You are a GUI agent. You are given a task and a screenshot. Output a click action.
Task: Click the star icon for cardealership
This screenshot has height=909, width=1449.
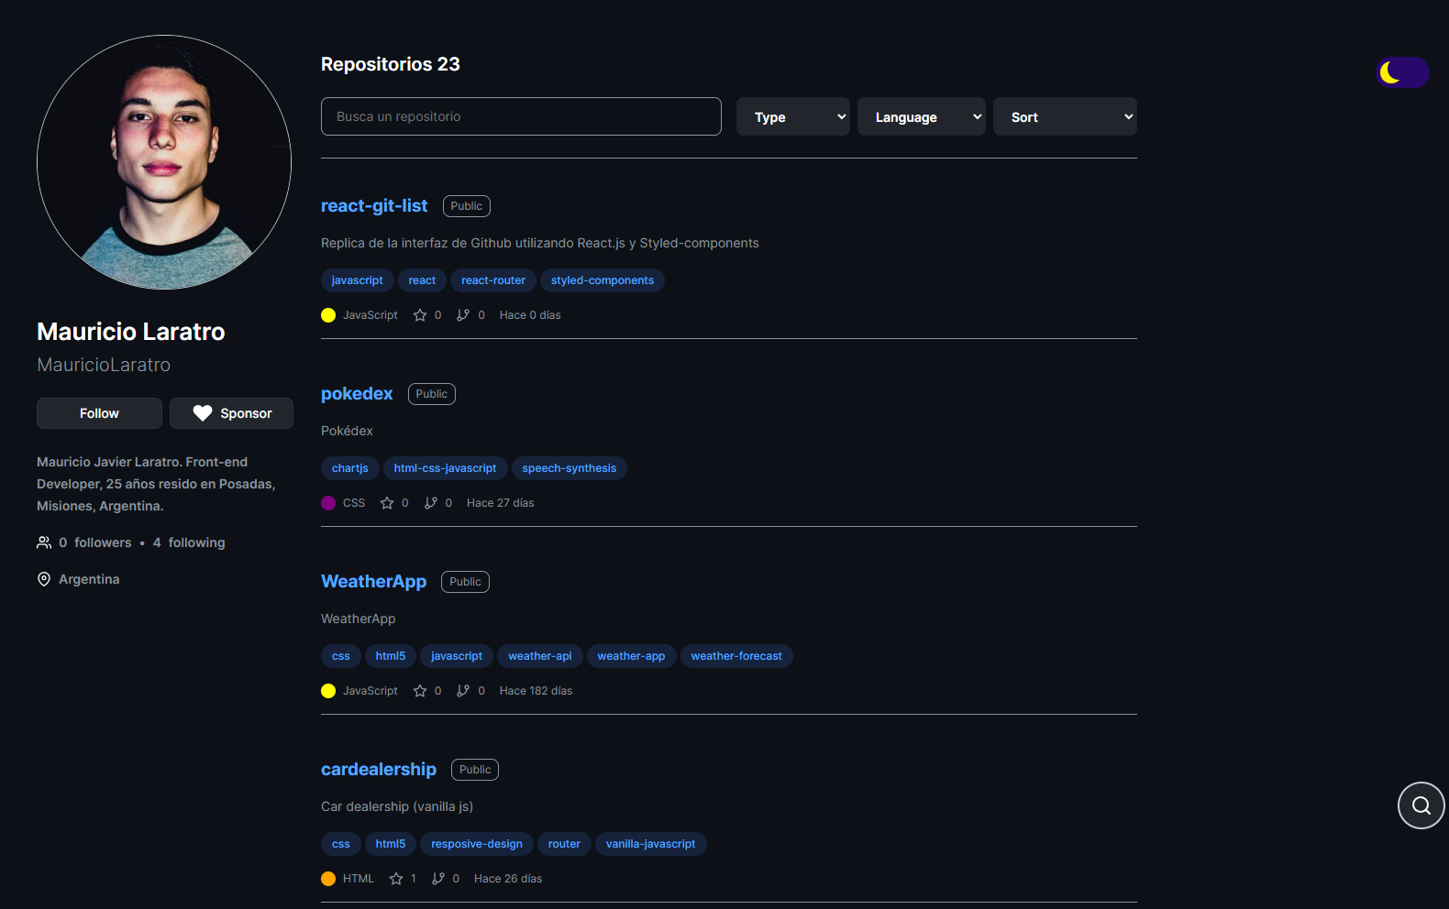tap(396, 879)
